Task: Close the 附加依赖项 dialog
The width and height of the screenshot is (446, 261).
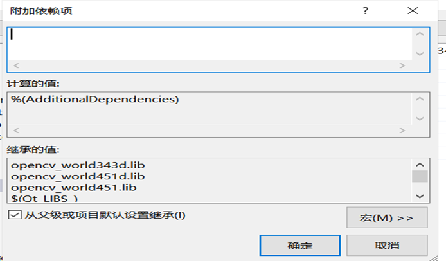Action: pyautogui.click(x=413, y=11)
